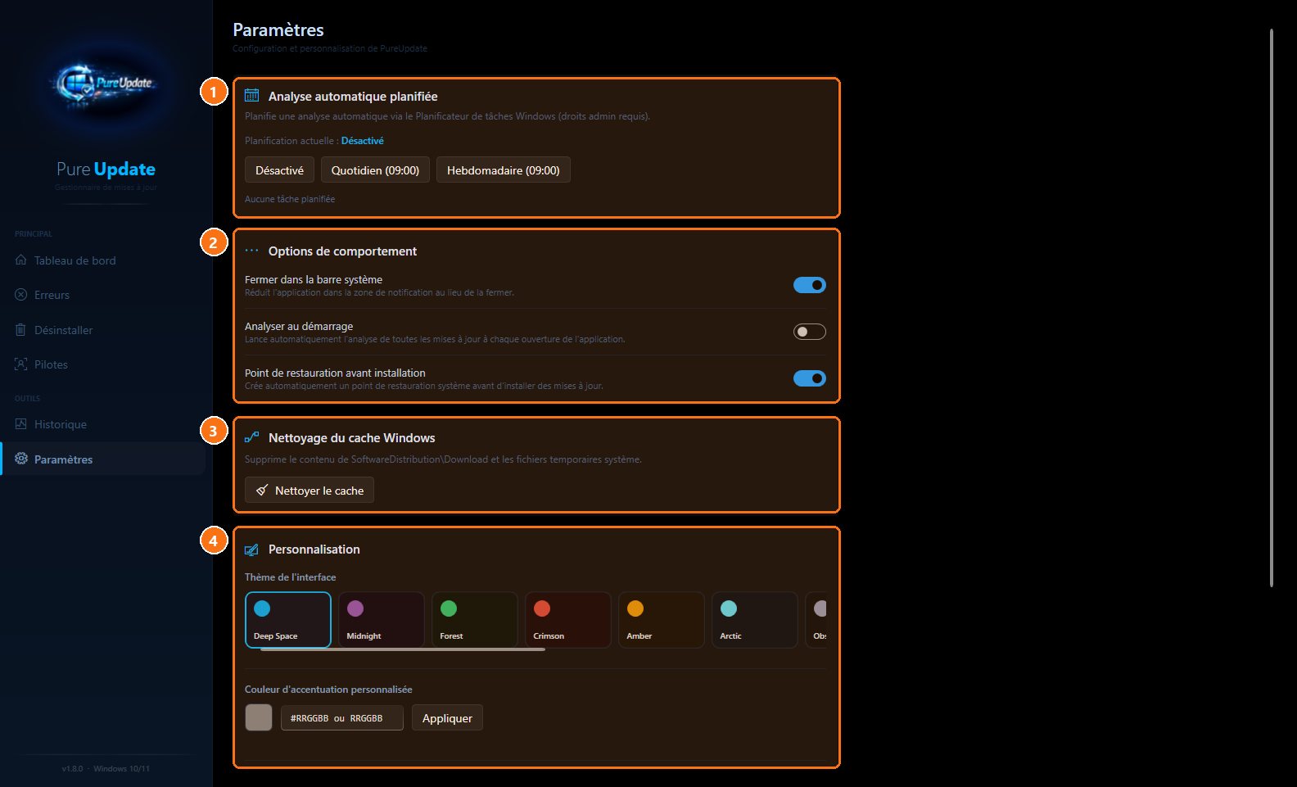Click the page vertical scrollbar

coord(1272,308)
